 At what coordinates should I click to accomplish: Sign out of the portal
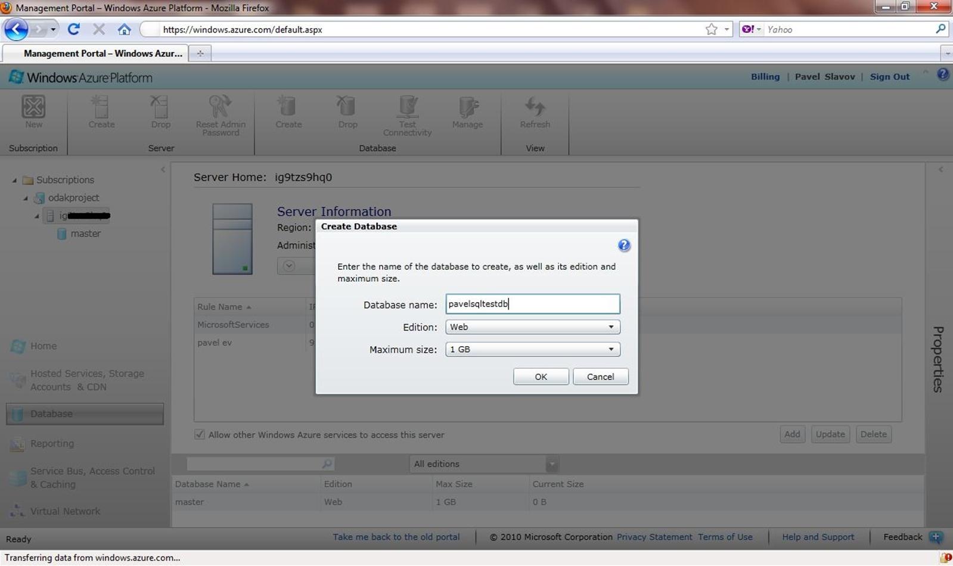coord(889,76)
